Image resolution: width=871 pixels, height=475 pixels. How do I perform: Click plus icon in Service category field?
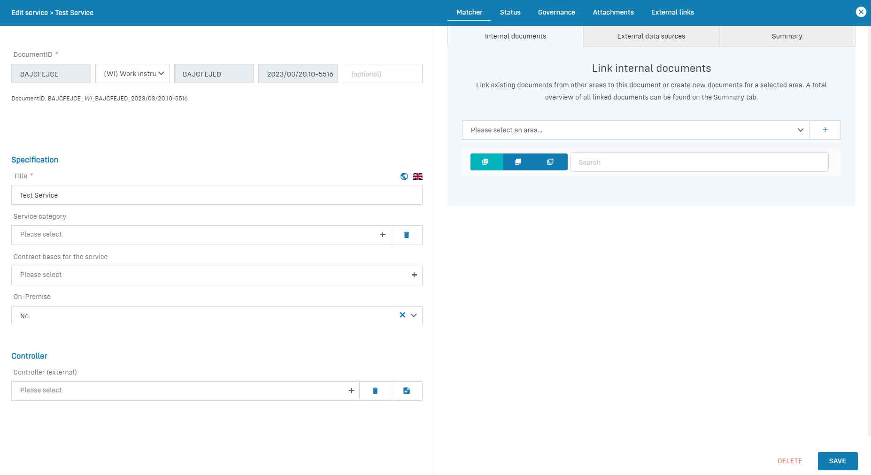tap(382, 235)
